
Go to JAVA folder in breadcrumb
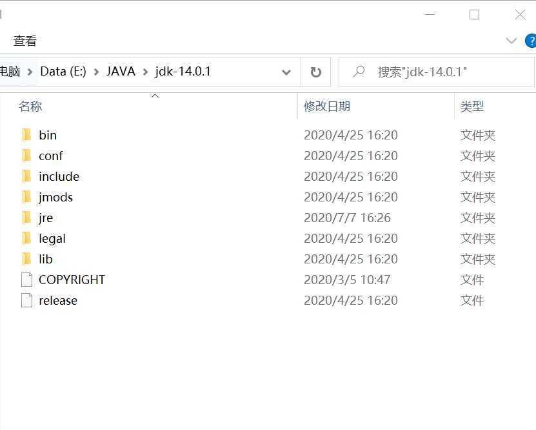click(x=121, y=72)
